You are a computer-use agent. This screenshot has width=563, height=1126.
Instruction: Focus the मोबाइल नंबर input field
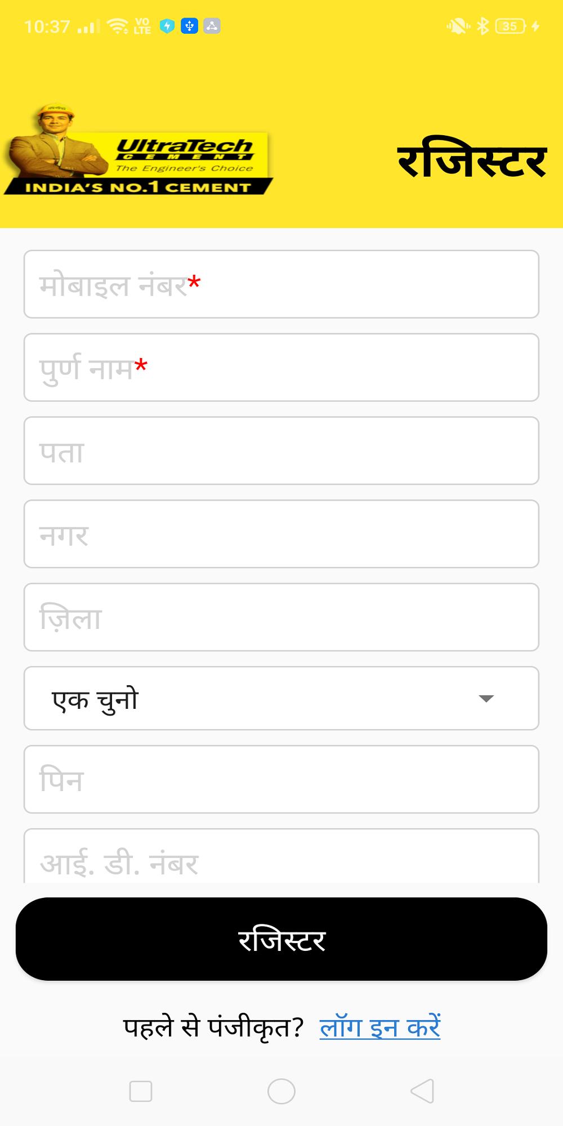click(281, 284)
